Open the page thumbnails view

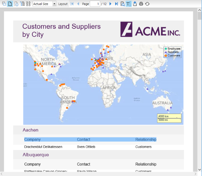tap(28, 4)
